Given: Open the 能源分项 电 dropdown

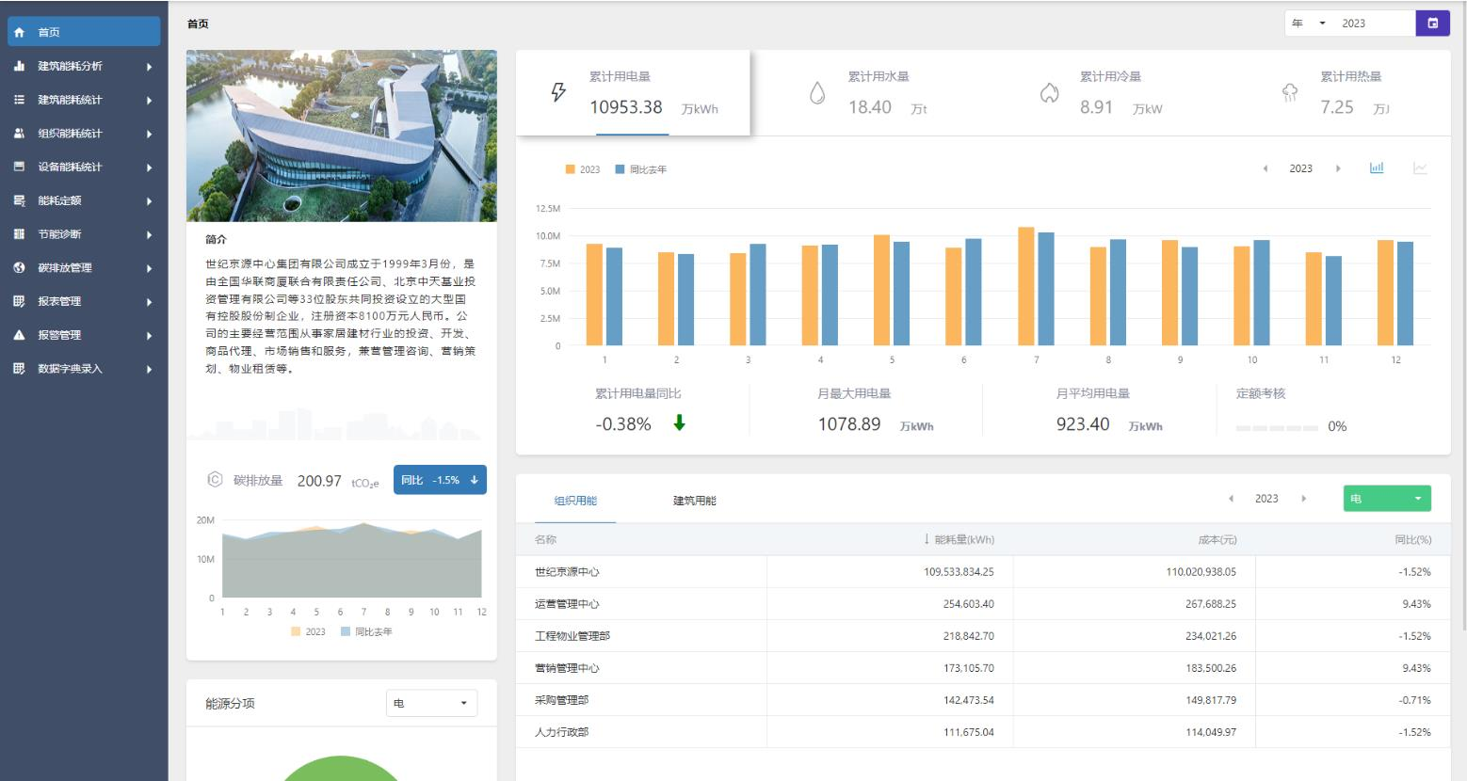Looking at the screenshot, I should pyautogui.click(x=431, y=703).
